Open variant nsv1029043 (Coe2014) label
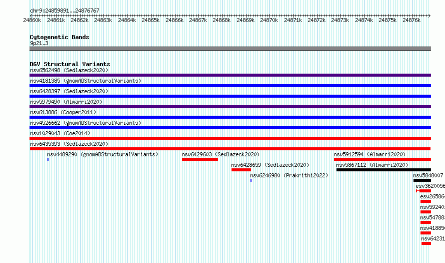 click(60, 133)
